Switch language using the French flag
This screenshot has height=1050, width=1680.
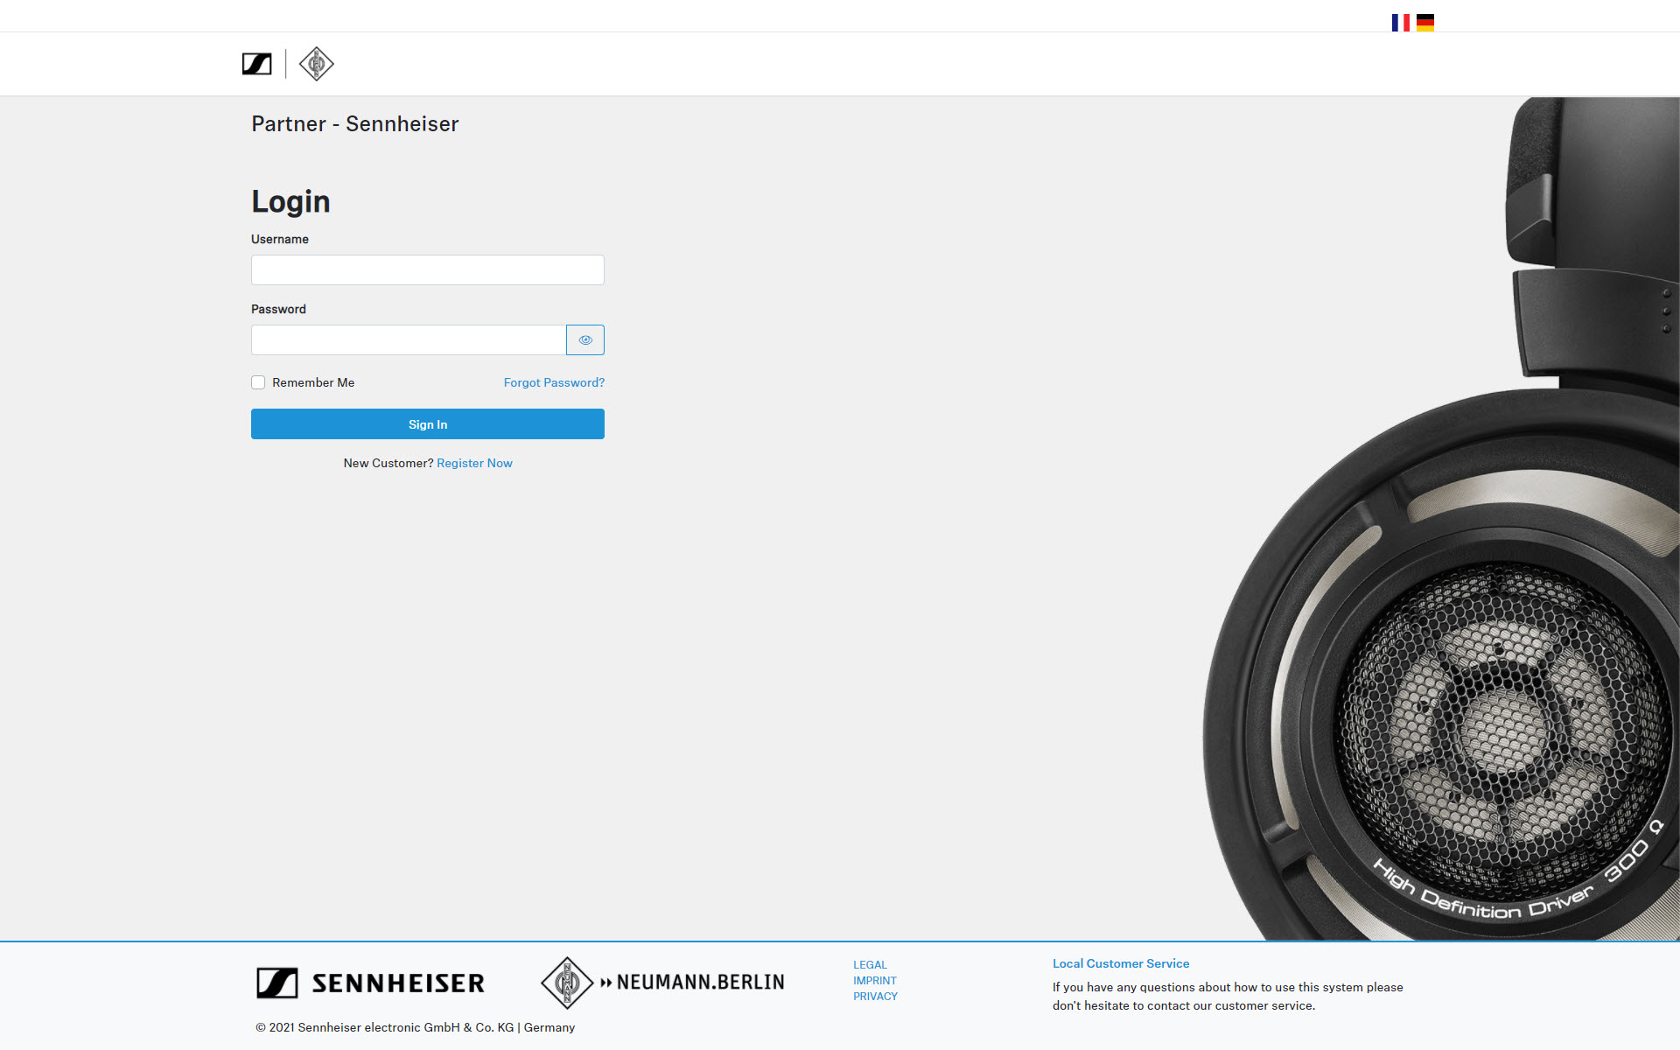(1400, 23)
